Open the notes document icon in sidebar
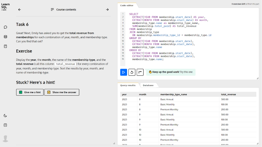 tap(5, 46)
